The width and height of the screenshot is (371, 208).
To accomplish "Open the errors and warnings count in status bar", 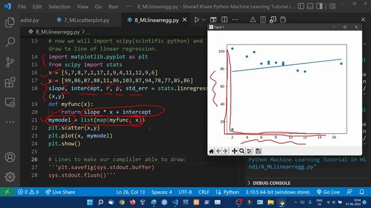I will pyautogui.click(x=28, y=192).
